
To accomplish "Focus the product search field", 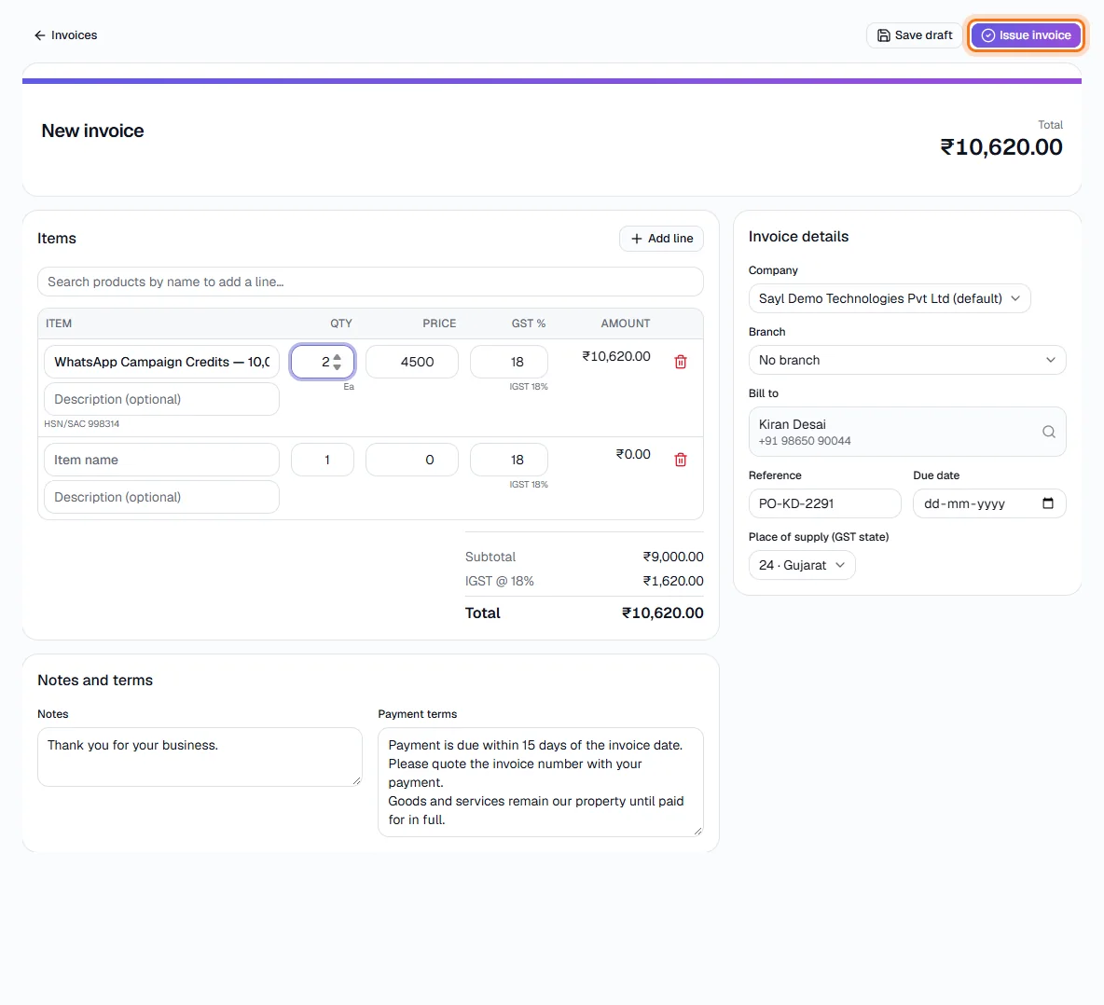I will click(370, 282).
